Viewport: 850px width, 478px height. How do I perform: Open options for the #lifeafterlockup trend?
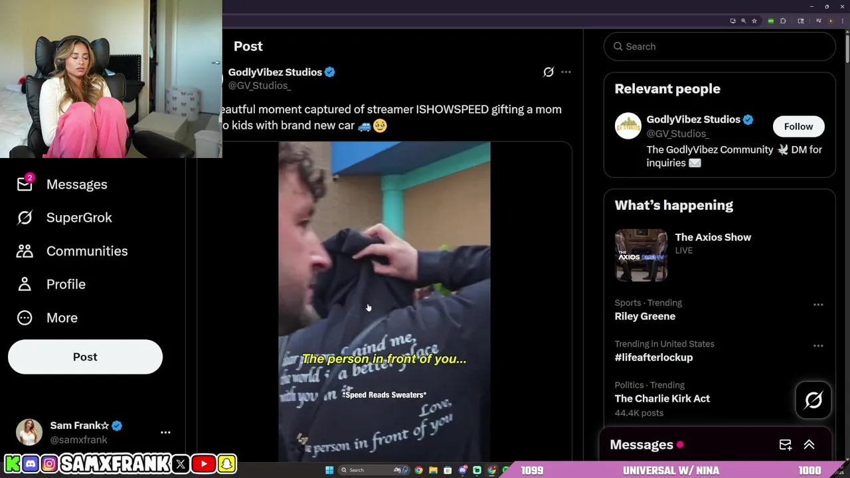(818, 346)
